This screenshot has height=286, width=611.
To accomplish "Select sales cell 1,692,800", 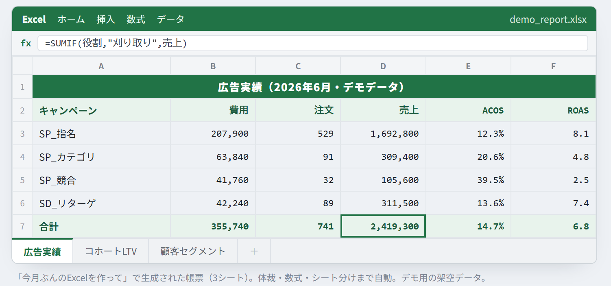I will tap(383, 133).
